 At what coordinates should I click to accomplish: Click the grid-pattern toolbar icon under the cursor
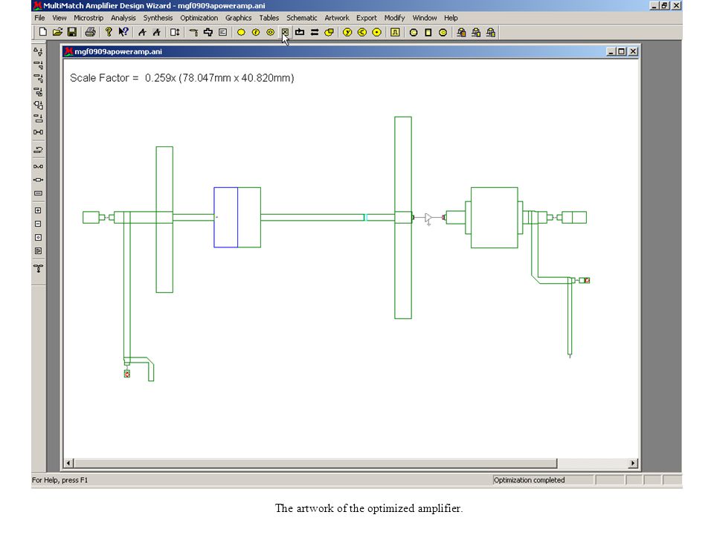pos(285,32)
